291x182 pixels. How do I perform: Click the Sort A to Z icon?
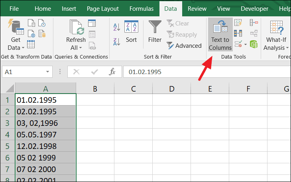pos(117,27)
